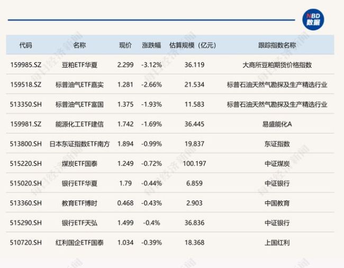Viewport: 344px width, 268px height.
Task: Click the 标普油气ETF嘉实 name cell
Action: click(x=79, y=85)
